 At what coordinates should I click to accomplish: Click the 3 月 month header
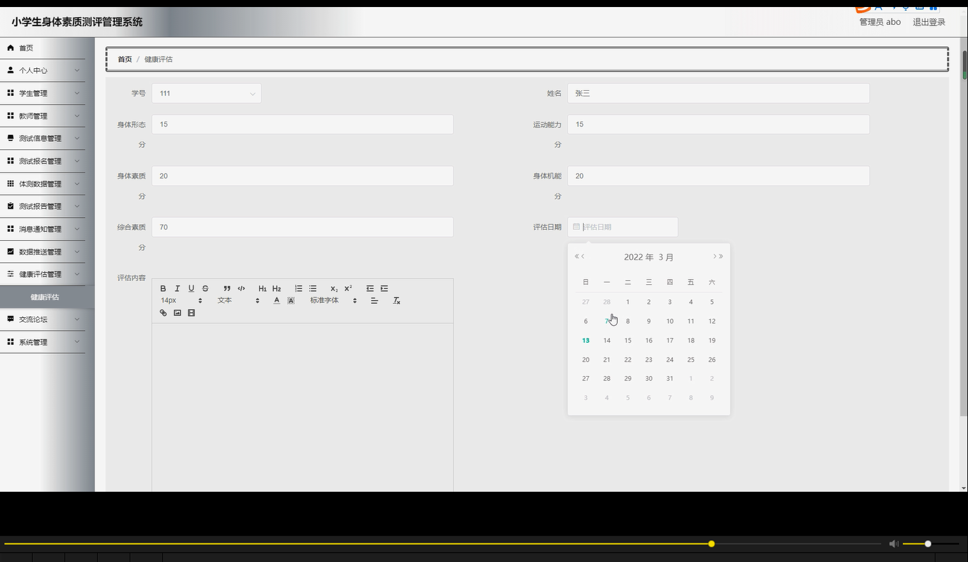[666, 257]
